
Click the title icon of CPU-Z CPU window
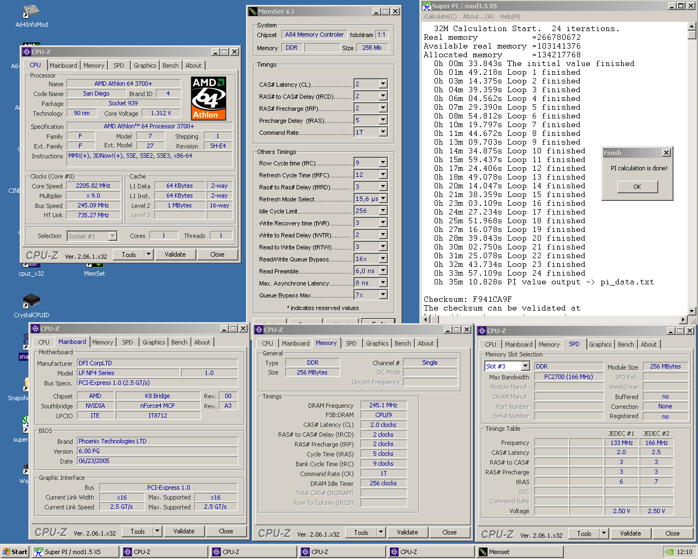[27, 52]
